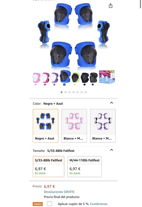This screenshot has height=207, width=142.
Task: Select the blue color dot under thumbnails
Action: 64,84
